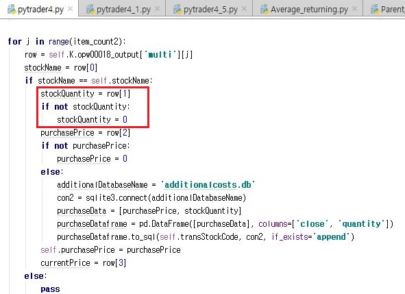Click 'stockQuantity = row[1]' line

tap(85, 94)
